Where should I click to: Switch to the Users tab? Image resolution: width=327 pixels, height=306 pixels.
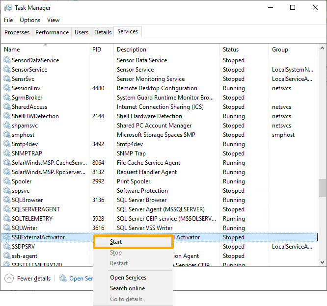[82, 32]
